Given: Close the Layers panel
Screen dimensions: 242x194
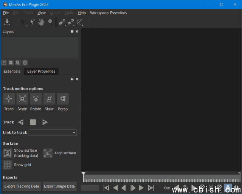Looking at the screenshot, I should [77, 31].
